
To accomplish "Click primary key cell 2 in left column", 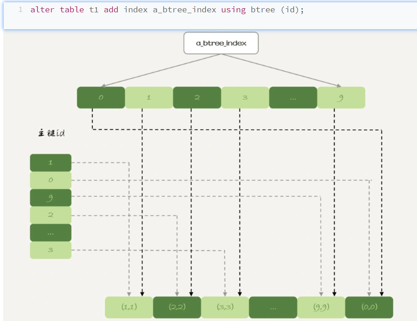I will [51, 215].
